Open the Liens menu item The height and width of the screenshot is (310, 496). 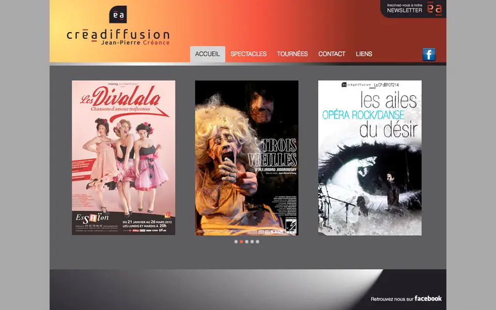pos(364,54)
